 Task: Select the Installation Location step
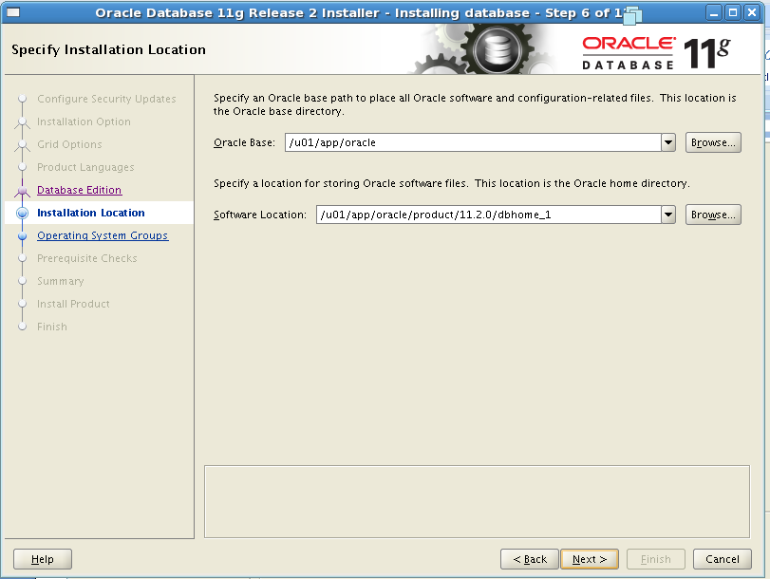tap(91, 213)
